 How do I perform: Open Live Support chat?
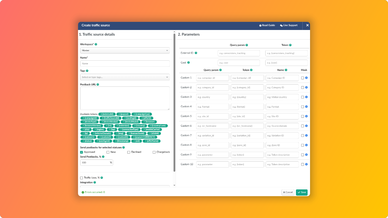[289, 25]
